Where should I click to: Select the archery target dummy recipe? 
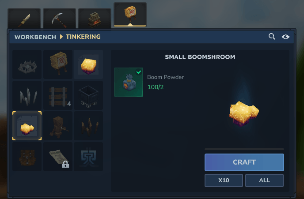(x=58, y=64)
